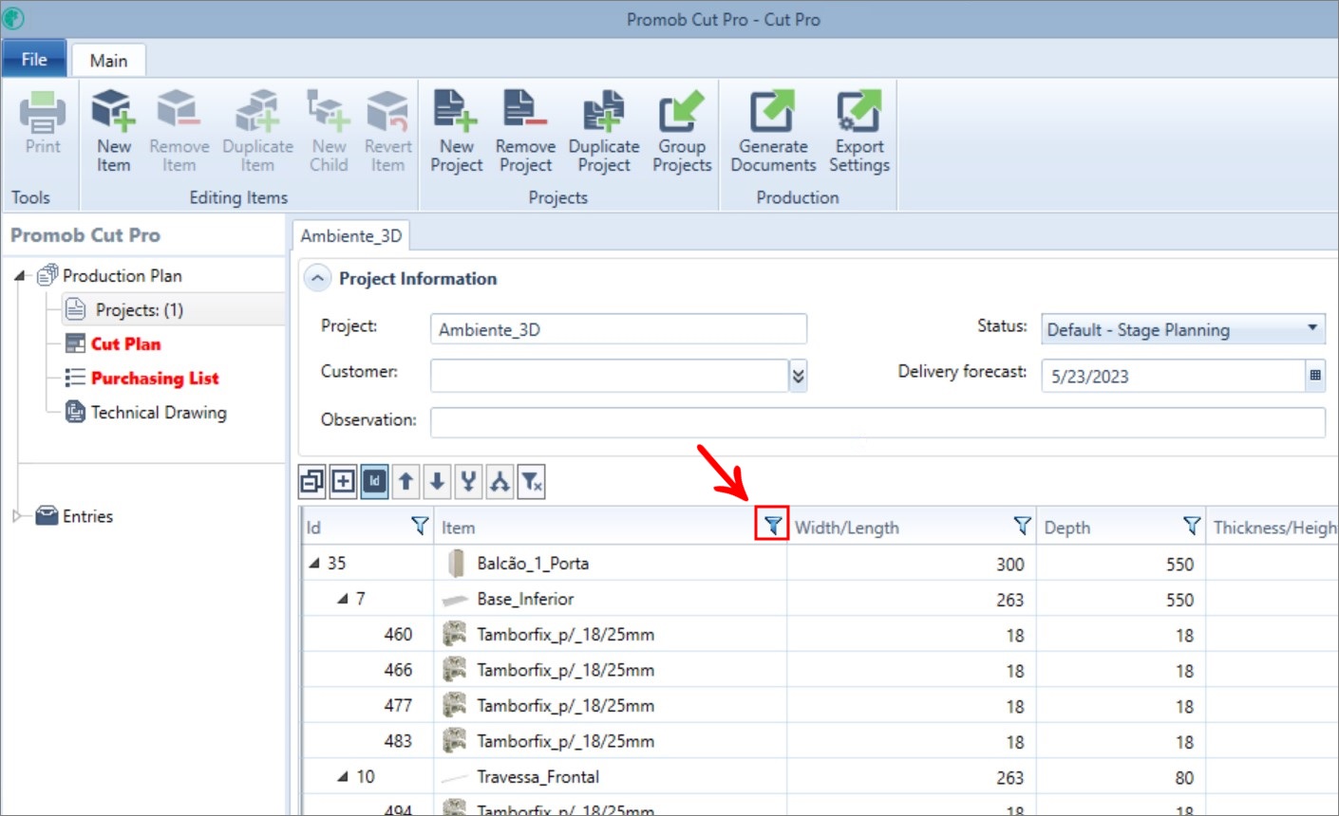Image resolution: width=1339 pixels, height=816 pixels.
Task: Add a New Item
Action: (113, 131)
